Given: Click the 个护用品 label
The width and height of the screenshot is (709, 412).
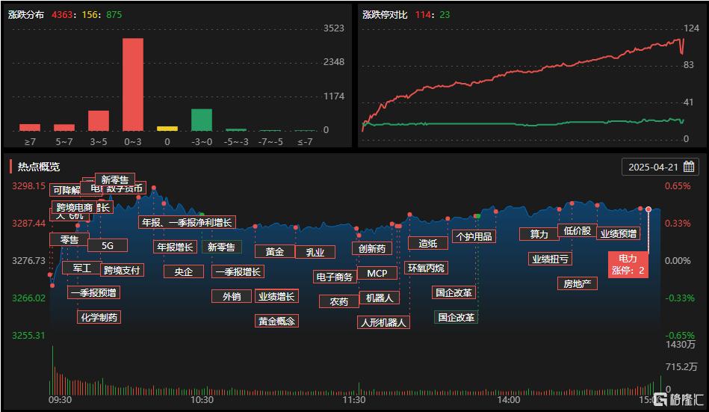Looking at the screenshot, I should point(474,236).
